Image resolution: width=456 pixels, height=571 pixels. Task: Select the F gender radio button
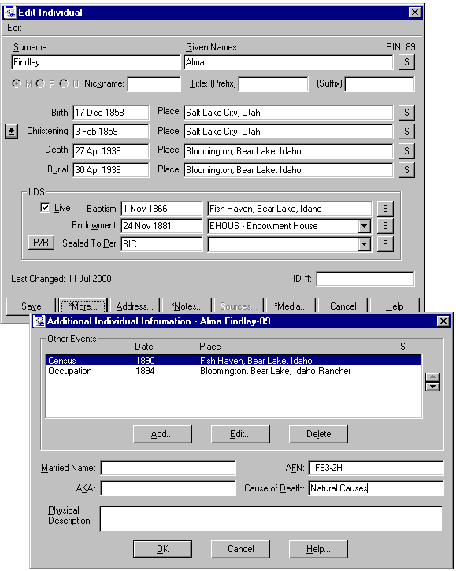[40, 83]
